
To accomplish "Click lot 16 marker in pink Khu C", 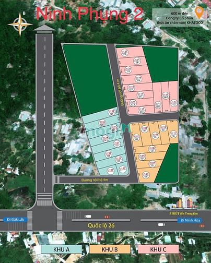I will click(x=133, y=103).
